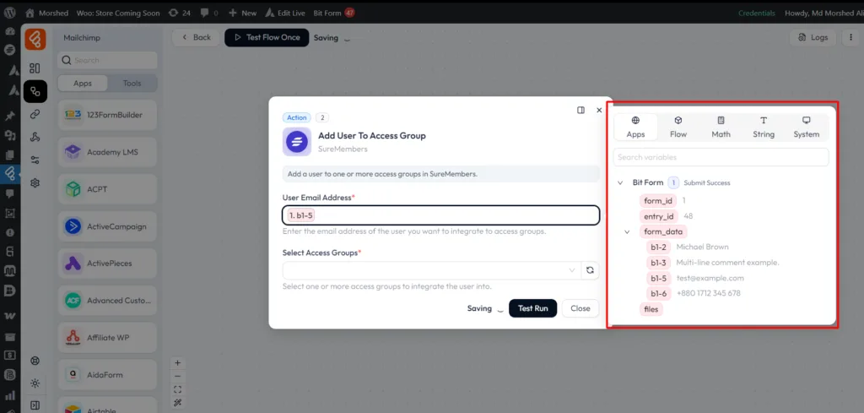Click the Back button
The image size is (864, 413).
point(196,37)
